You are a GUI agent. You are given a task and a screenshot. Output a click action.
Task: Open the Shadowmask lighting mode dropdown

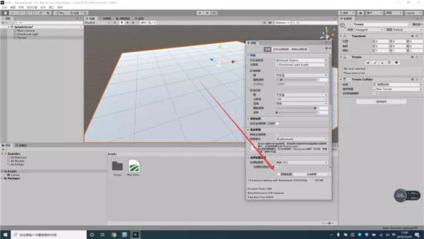pyautogui.click(x=301, y=139)
